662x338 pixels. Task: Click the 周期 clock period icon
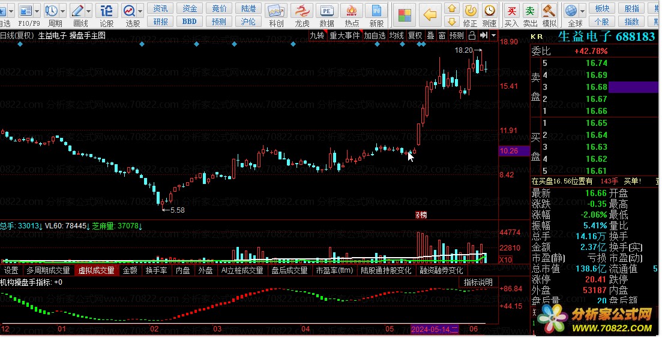click(x=52, y=11)
